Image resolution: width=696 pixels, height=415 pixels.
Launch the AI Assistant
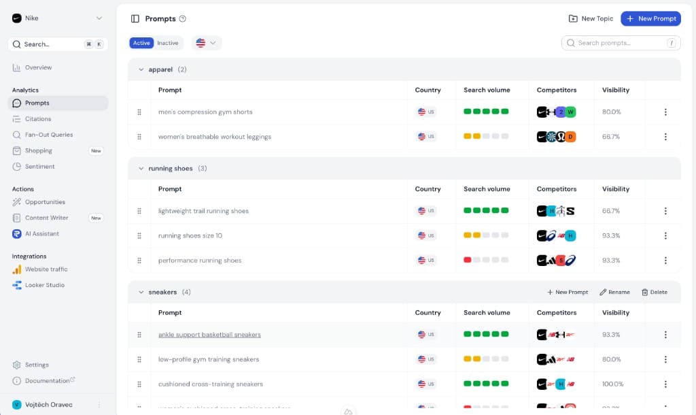[x=43, y=233]
